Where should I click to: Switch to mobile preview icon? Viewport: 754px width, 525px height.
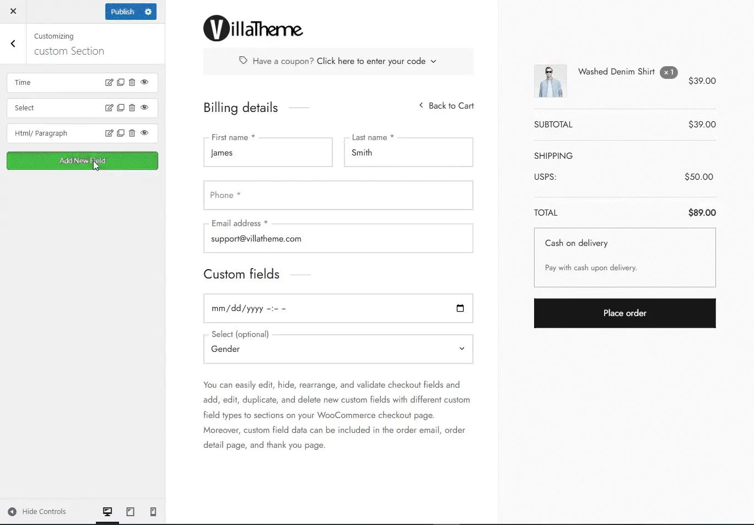pyautogui.click(x=153, y=512)
